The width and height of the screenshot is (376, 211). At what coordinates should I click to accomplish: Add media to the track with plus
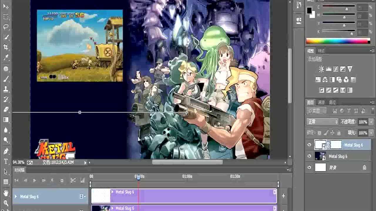point(283,196)
